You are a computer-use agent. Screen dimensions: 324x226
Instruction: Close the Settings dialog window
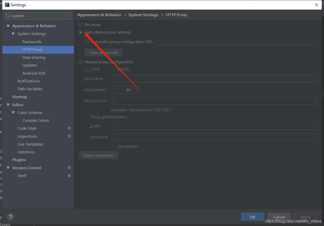click(x=316, y=5)
